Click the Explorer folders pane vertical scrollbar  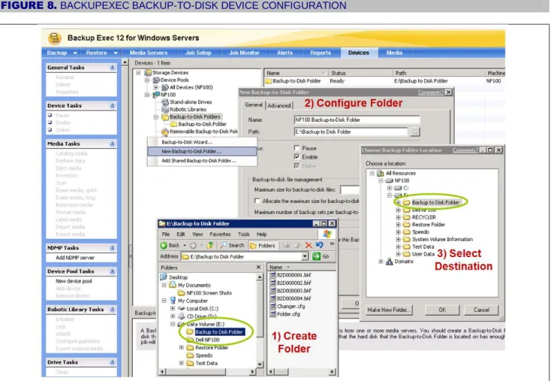point(260,320)
